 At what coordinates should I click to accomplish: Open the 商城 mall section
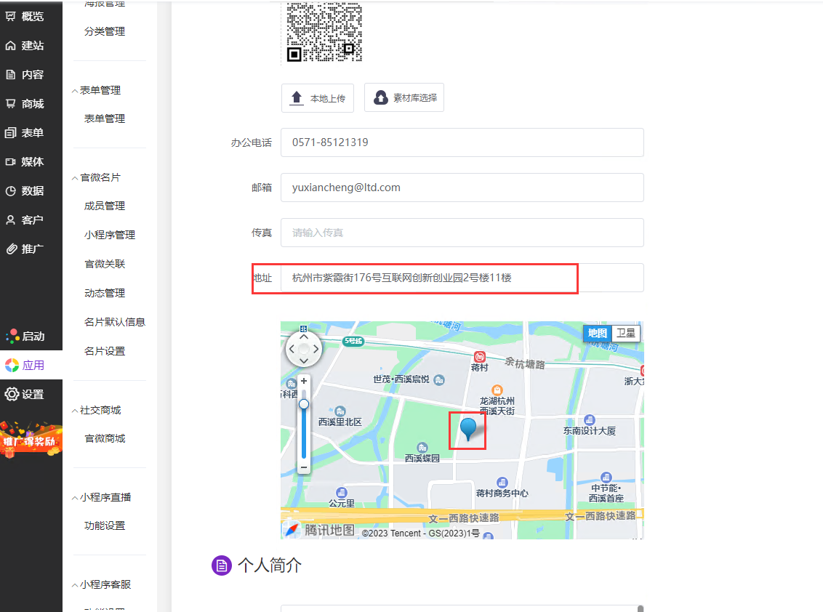pos(25,104)
